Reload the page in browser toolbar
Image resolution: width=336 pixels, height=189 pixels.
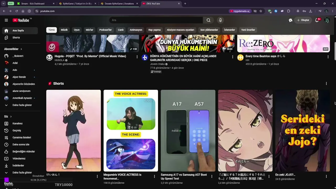pos(17,11)
